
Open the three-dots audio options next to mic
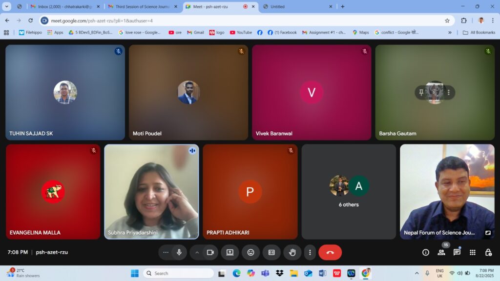[x=166, y=252]
